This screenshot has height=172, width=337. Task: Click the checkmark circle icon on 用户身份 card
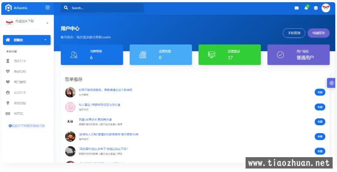pos(280,55)
